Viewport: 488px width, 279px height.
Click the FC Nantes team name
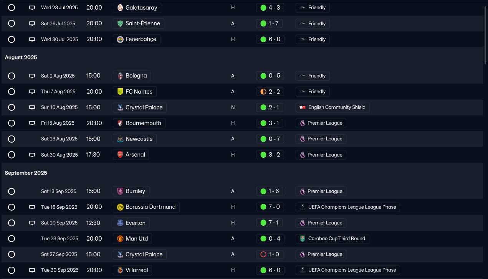click(x=139, y=92)
